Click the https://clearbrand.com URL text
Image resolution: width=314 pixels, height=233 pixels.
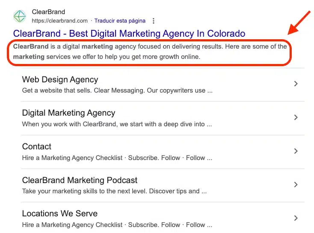click(x=59, y=21)
